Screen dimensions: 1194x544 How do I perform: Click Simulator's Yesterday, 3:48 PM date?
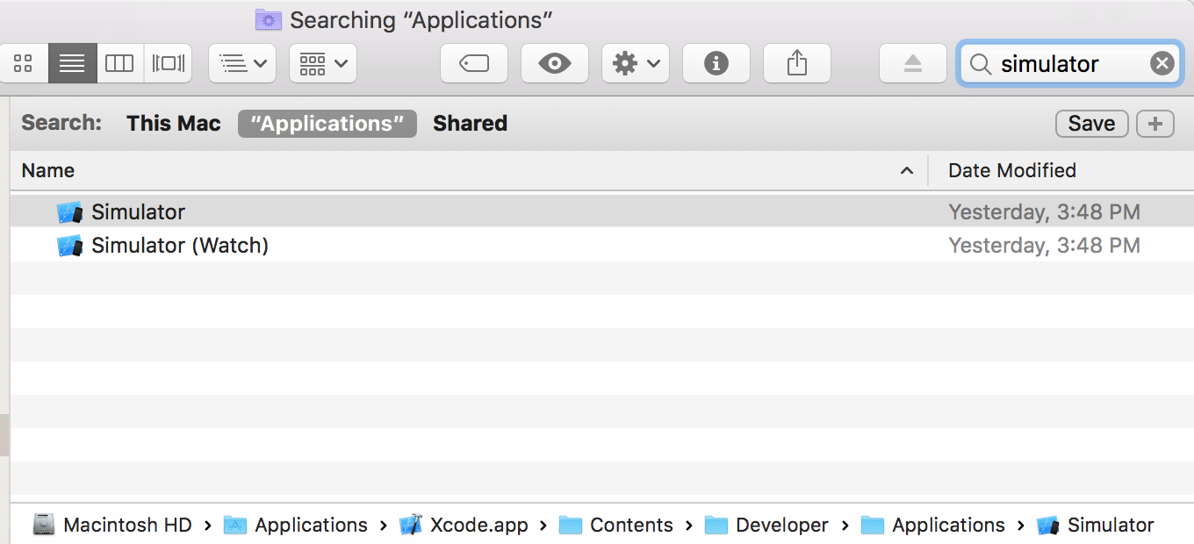1044,212
